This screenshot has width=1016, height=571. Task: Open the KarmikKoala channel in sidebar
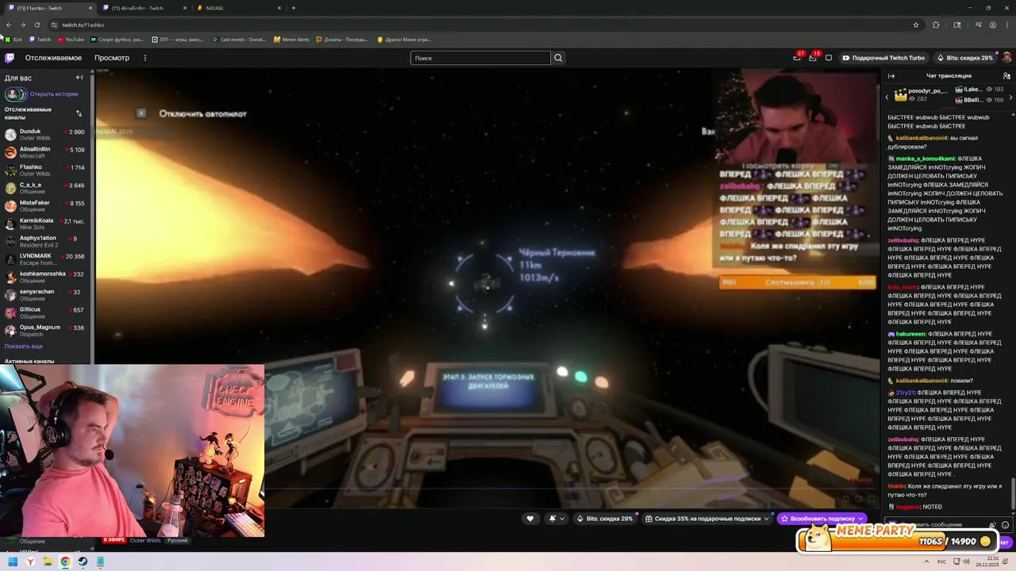(x=46, y=224)
